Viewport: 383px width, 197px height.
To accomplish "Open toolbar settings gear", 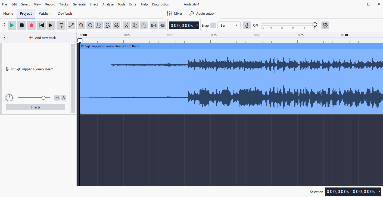I will (x=325, y=25).
